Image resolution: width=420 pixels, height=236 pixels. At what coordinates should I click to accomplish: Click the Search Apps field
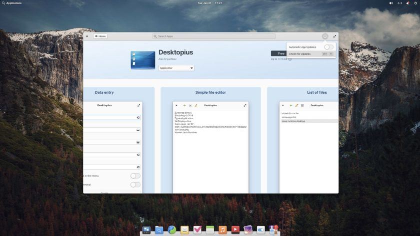point(214,36)
